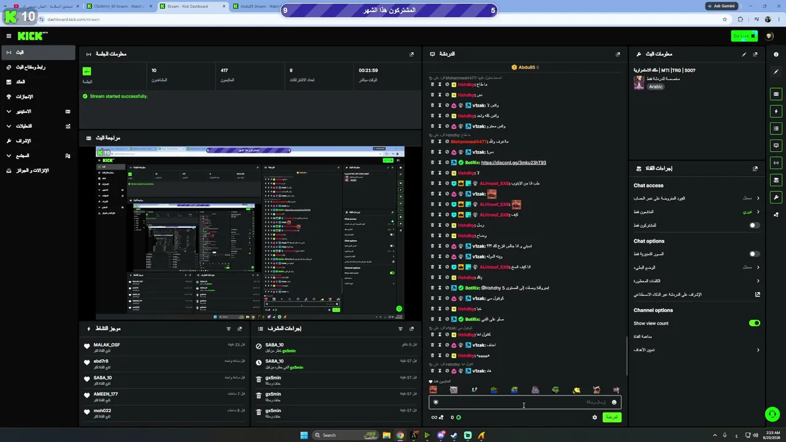Click the lightning bolt icon in the right rail

pos(776,112)
